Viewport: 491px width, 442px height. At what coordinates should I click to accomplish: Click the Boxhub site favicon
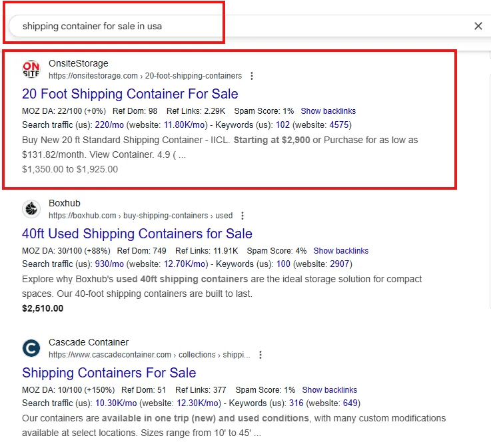(31, 208)
